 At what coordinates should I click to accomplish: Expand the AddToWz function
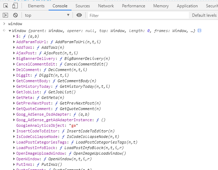pos(14,47)
